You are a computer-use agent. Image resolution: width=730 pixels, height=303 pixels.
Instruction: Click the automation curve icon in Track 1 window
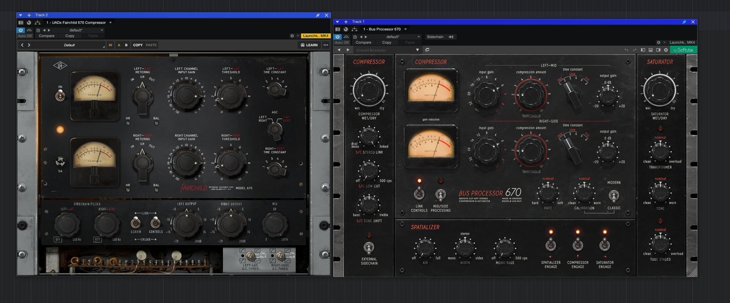346,37
